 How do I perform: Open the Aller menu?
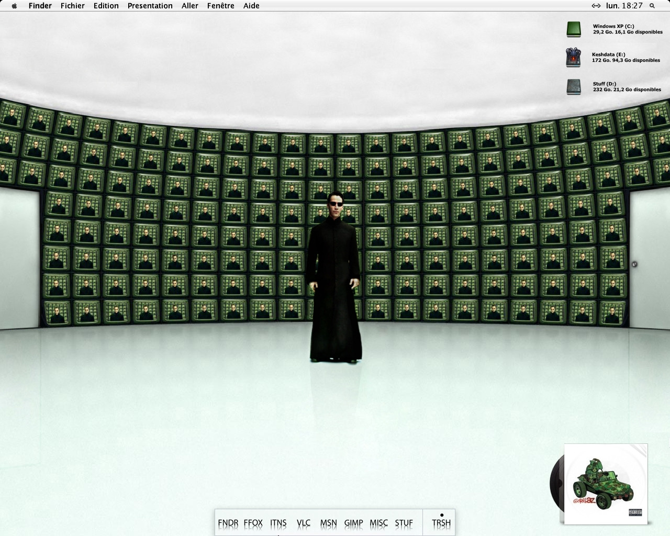click(x=190, y=6)
